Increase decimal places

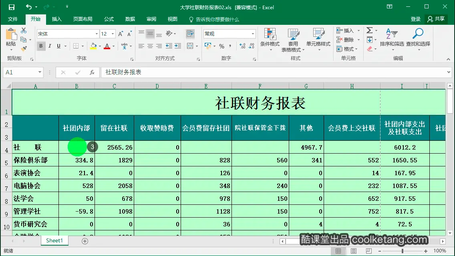[x=242, y=46]
